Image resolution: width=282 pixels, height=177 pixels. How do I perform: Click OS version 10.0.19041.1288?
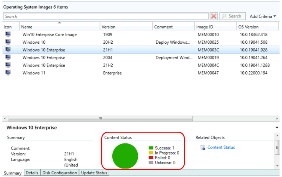click(x=255, y=65)
